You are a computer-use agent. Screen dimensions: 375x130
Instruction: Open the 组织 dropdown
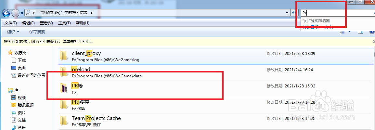(13, 32)
